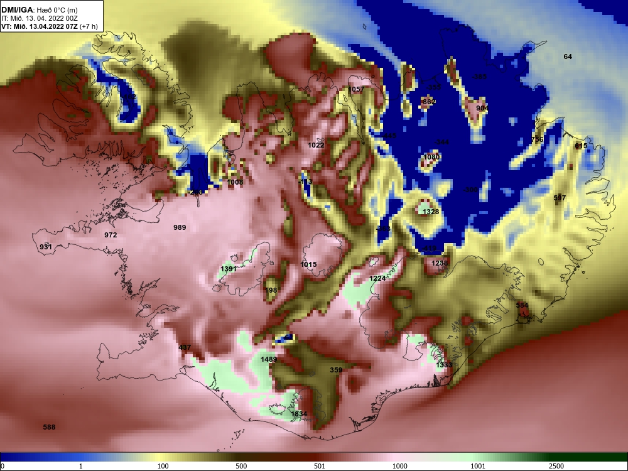Click the legend label 1000
Image resolution: width=628 pixels, height=471 pixels.
(x=400, y=466)
